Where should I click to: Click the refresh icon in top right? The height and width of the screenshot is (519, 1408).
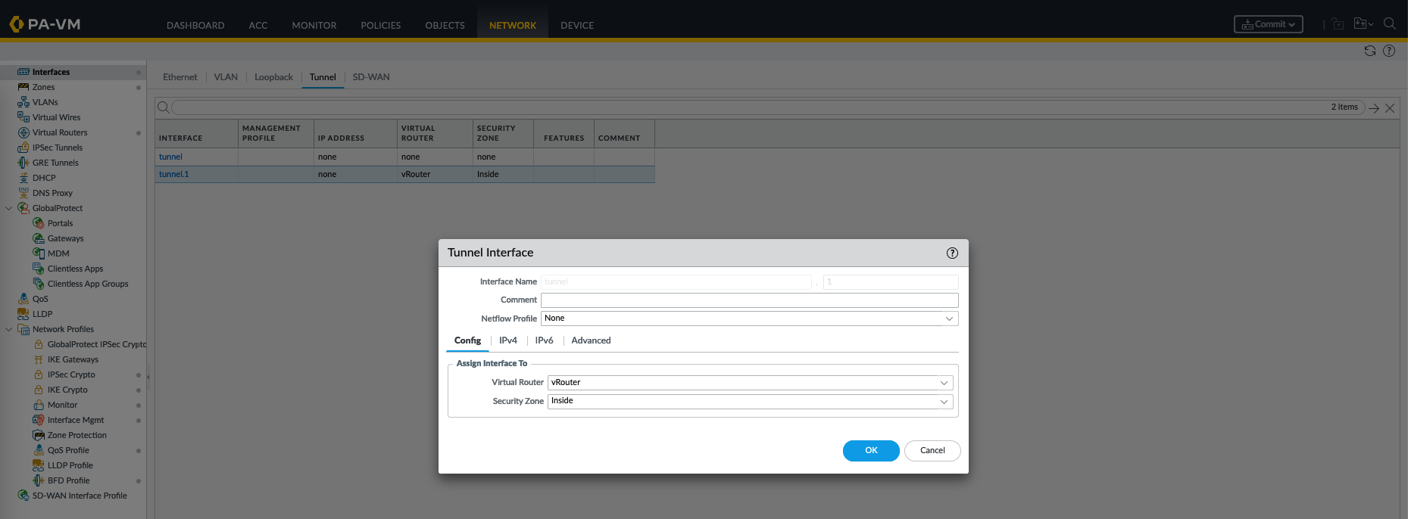tap(1369, 51)
